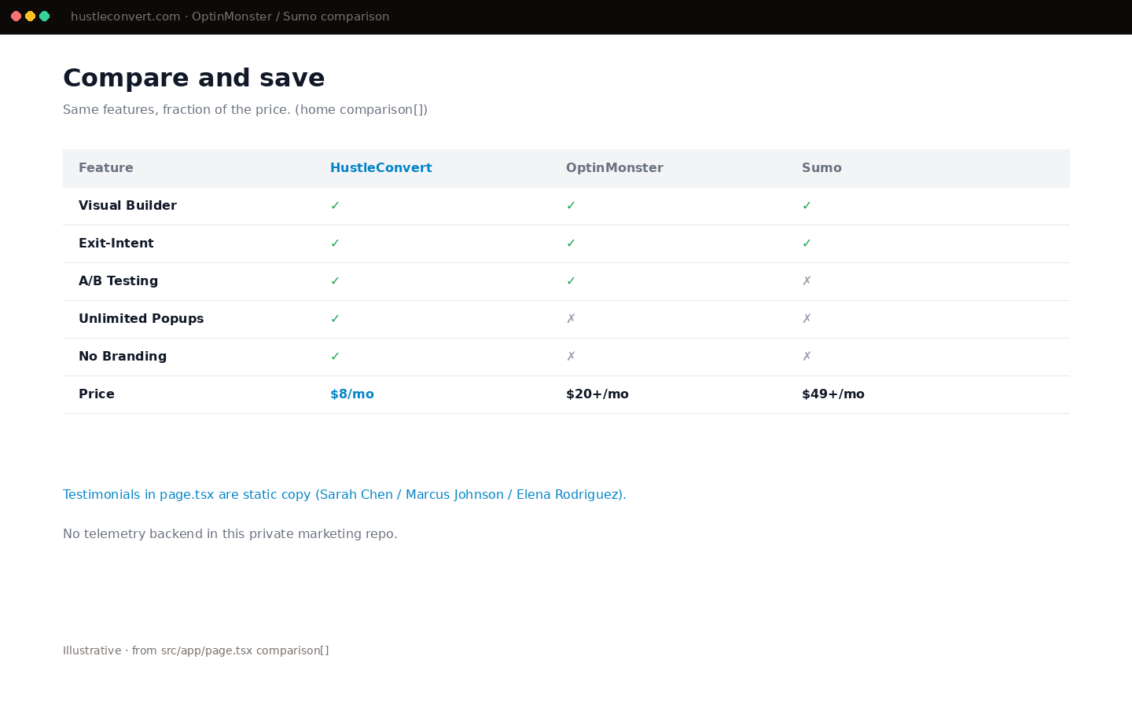Click Sumo cross mark for No Branding

coord(807,357)
